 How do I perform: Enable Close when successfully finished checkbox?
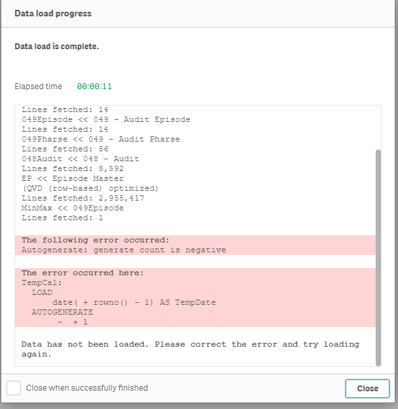[14, 388]
